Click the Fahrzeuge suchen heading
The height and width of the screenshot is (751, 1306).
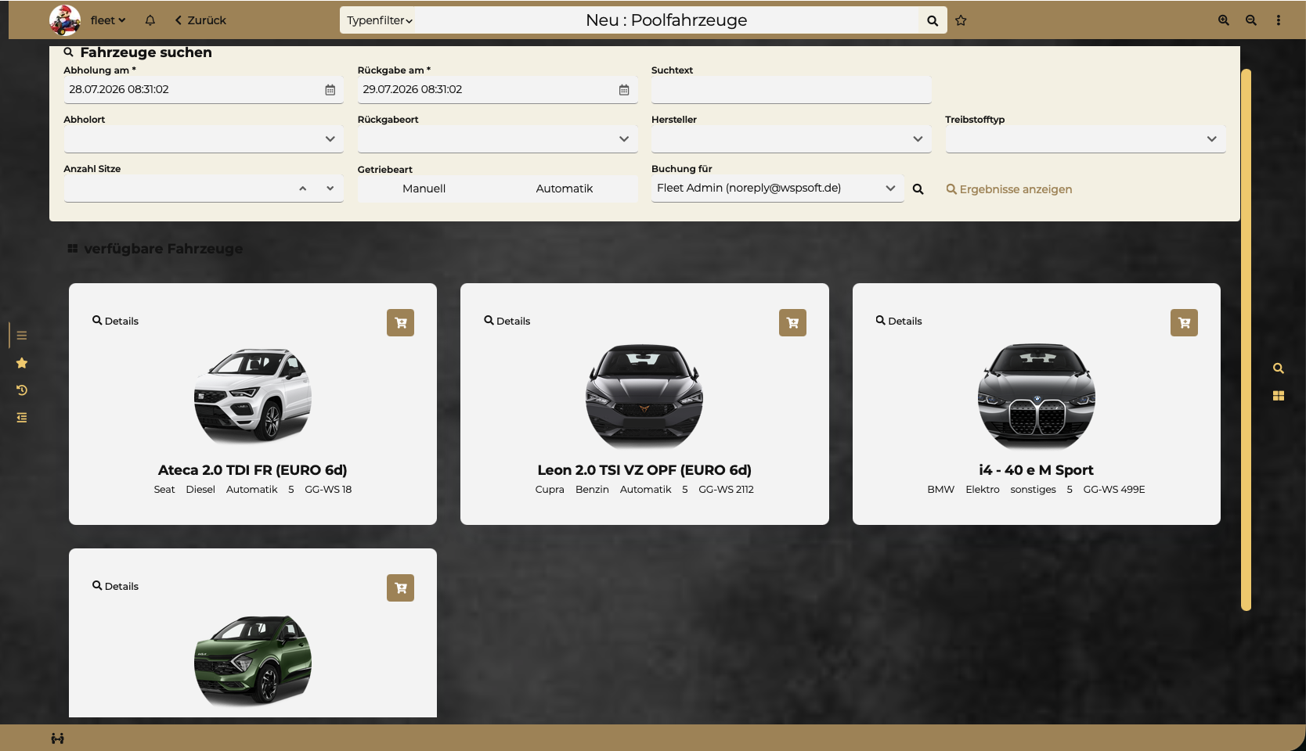tap(146, 52)
